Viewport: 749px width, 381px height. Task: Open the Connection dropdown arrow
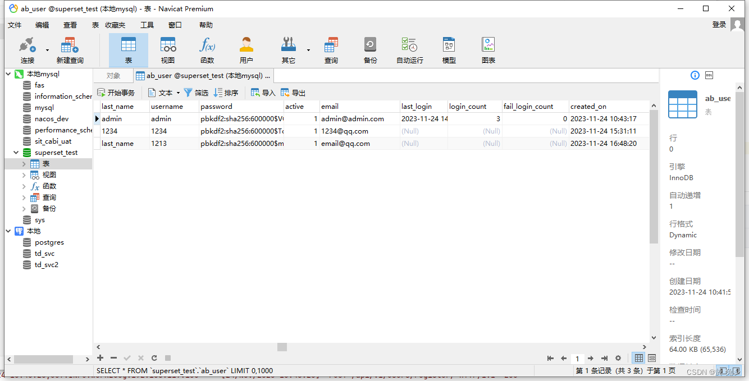[x=47, y=50]
